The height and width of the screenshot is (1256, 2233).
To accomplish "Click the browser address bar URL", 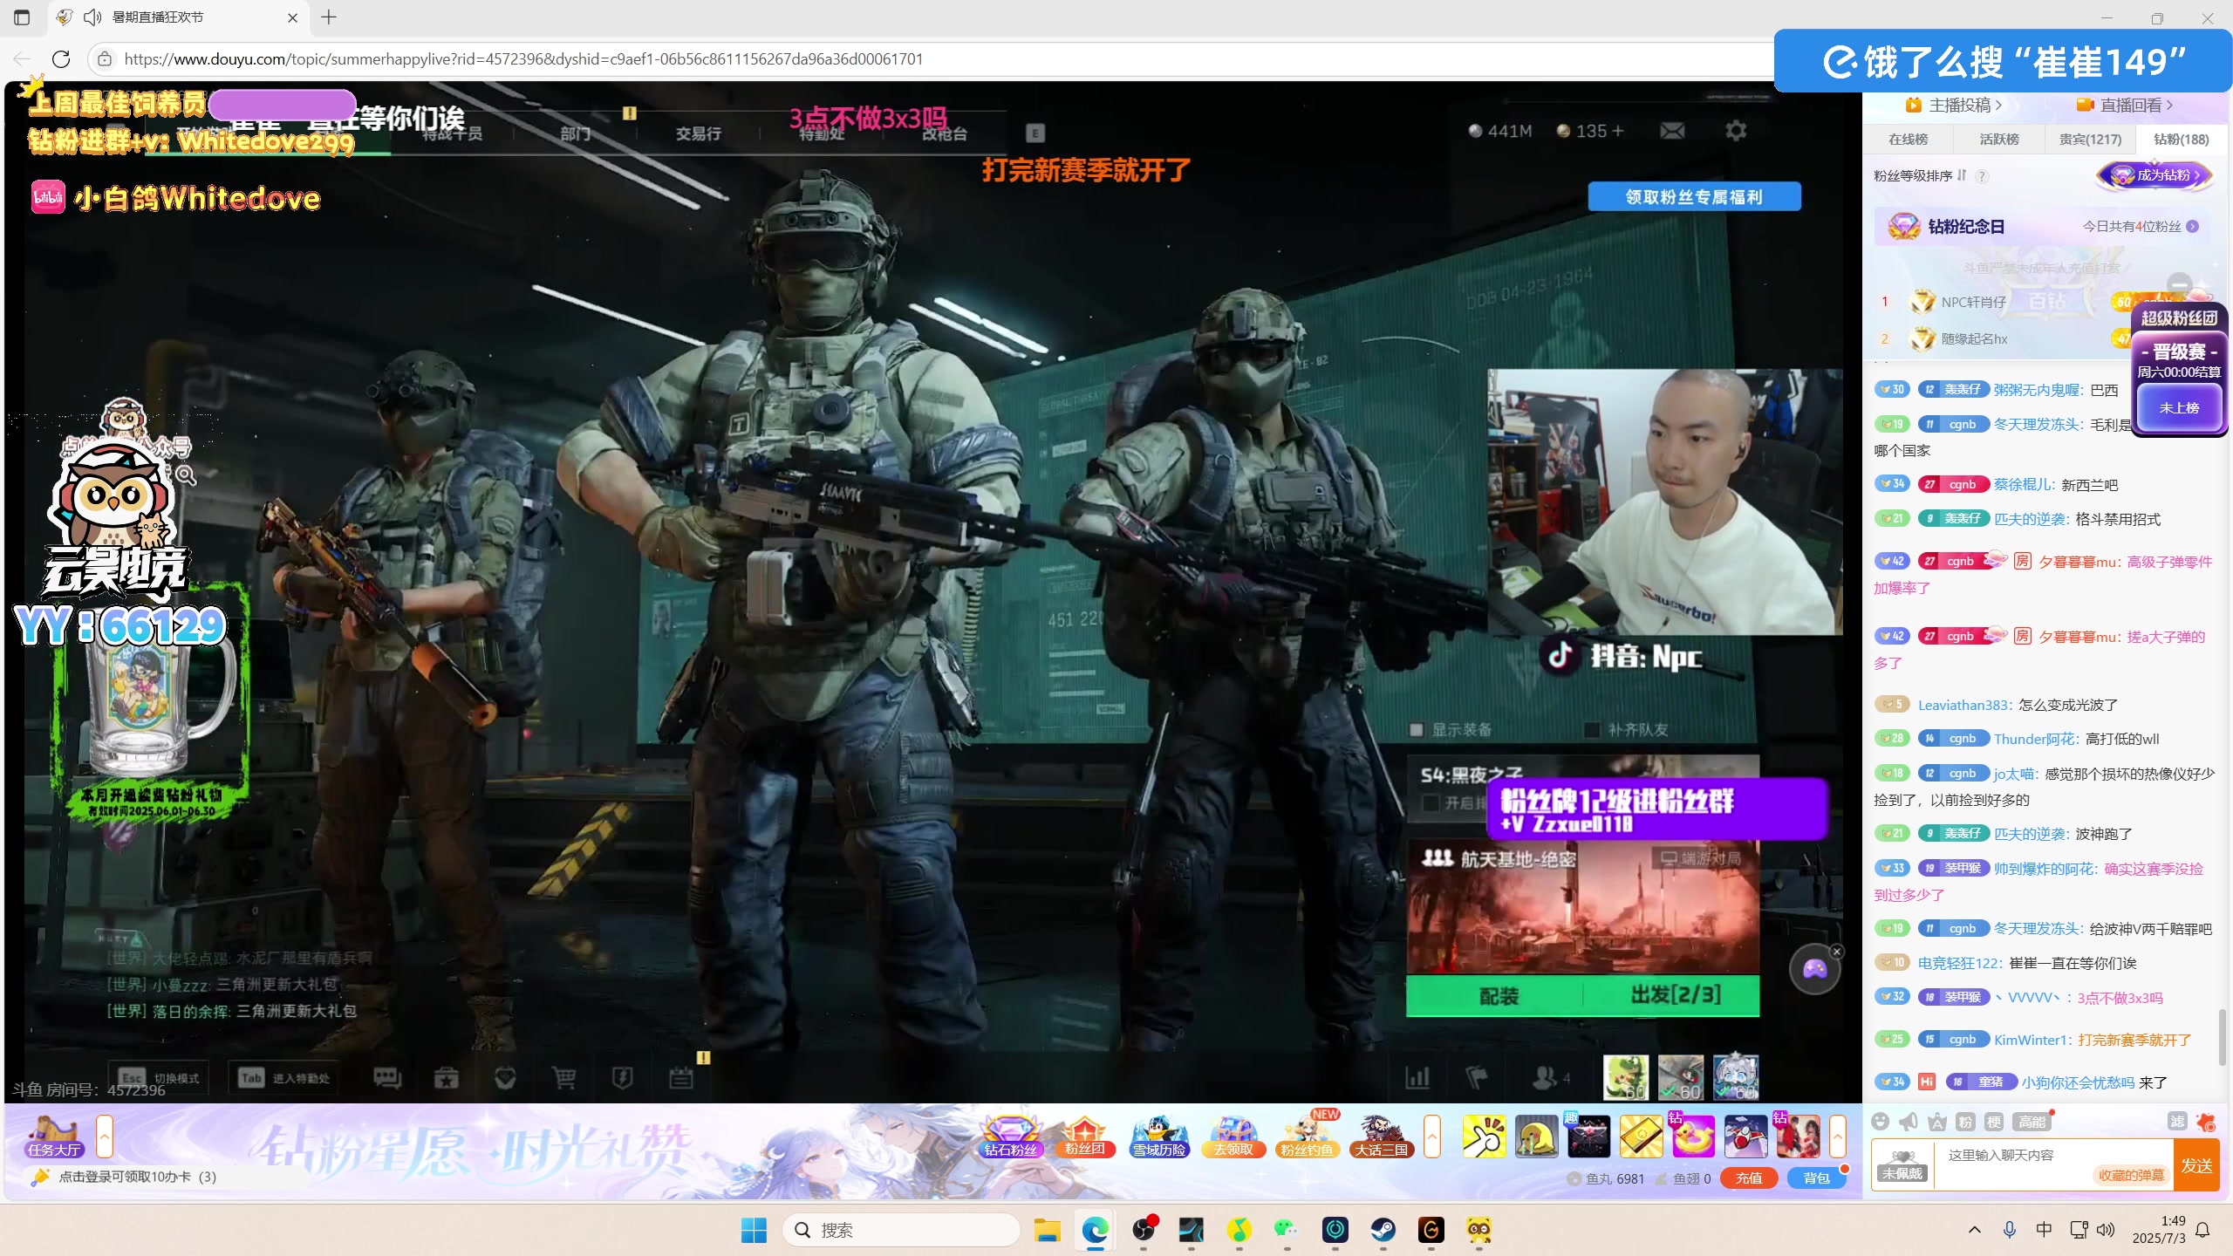I will click(523, 58).
